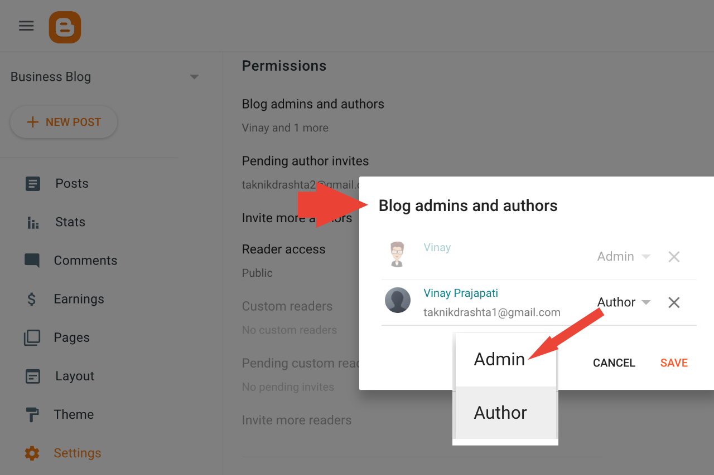This screenshot has height=475, width=714.
Task: Open the Comments speech bubble icon
Action: [x=32, y=261]
